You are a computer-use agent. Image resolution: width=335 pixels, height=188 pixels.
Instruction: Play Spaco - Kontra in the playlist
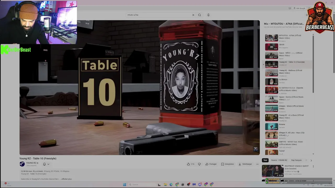click(288, 99)
